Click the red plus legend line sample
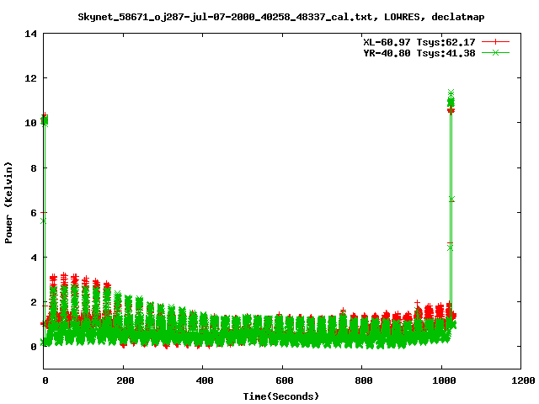The image size is (539, 404). pos(495,42)
